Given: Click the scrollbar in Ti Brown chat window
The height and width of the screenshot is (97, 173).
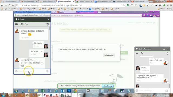Looking at the screenshot, I should pyautogui.click(x=50, y=28).
